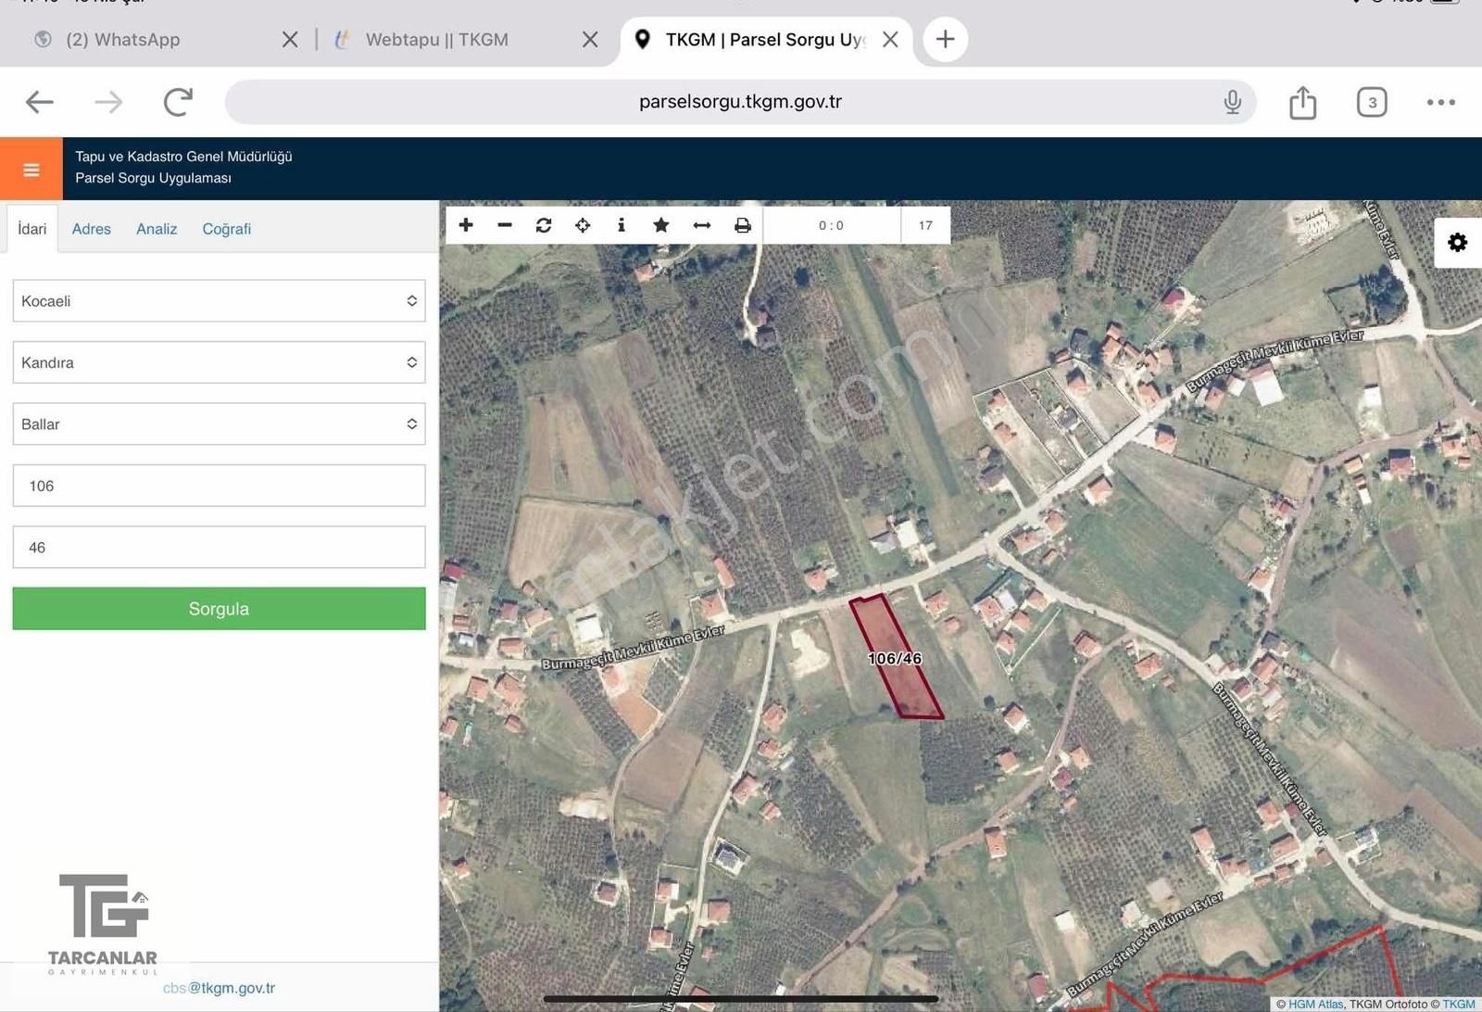1482x1012 pixels.
Task: Open browser three-dots menu
Action: coord(1440,102)
